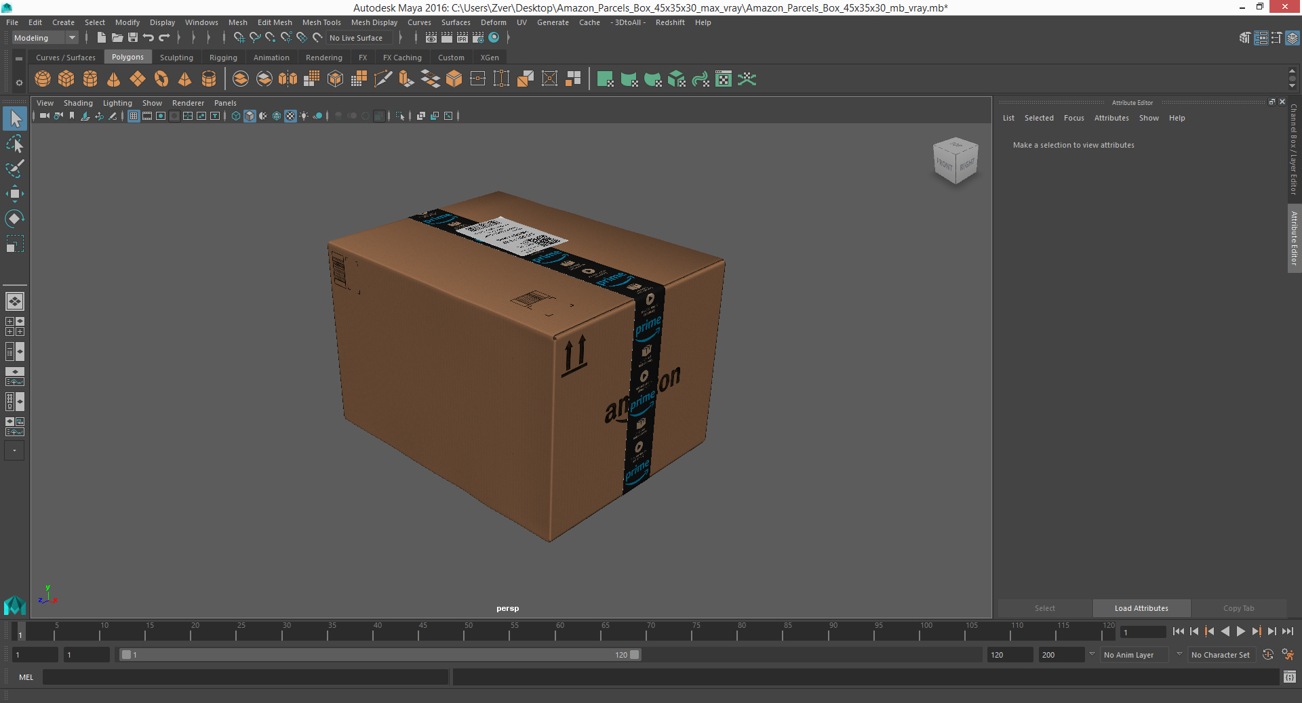Click the Select button in Attribute Editor
The width and height of the screenshot is (1302, 703).
point(1044,608)
